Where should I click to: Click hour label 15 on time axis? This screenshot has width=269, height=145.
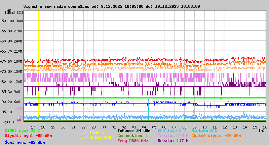pos(255,127)
